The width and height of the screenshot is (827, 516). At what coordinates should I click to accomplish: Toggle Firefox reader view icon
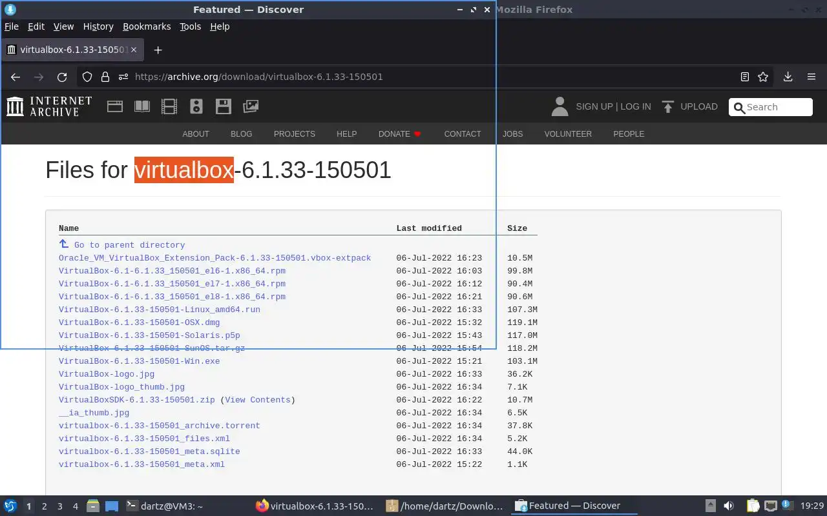(x=745, y=77)
